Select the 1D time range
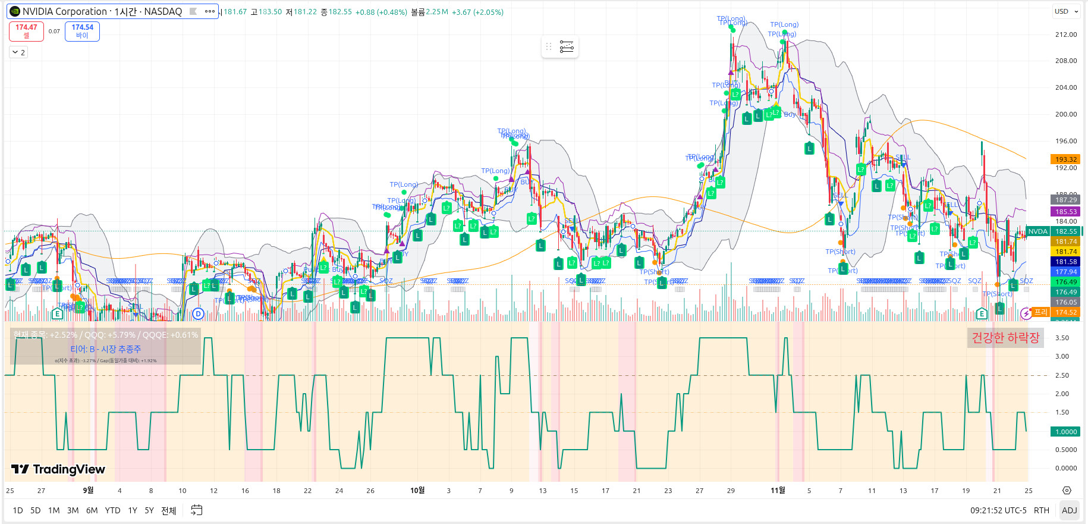This screenshot has width=1088, height=524. (x=18, y=510)
